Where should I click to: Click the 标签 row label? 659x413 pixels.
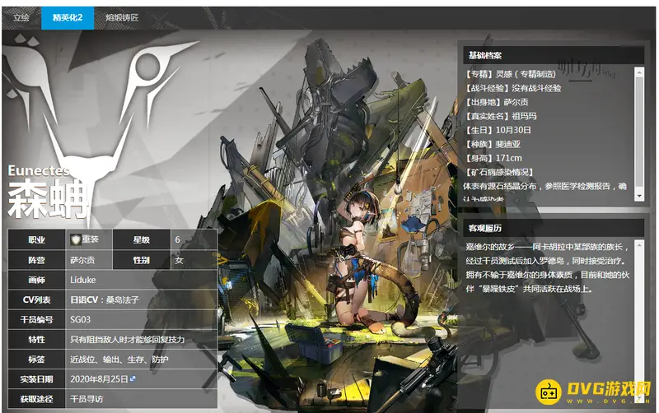[x=36, y=360]
